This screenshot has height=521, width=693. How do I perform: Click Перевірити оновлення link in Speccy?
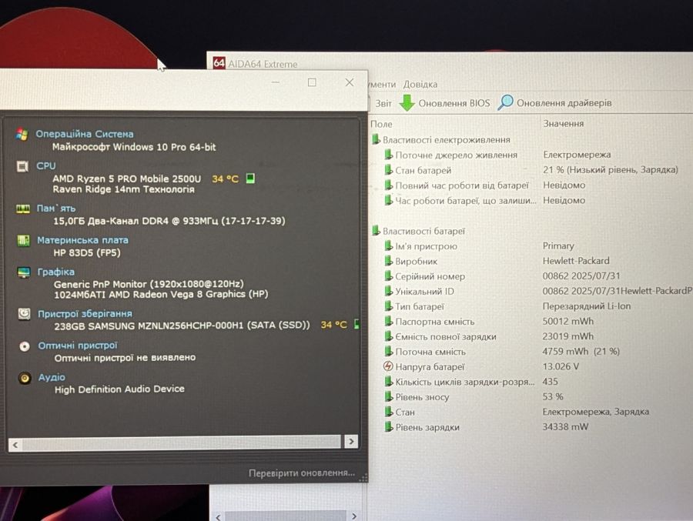[301, 473]
